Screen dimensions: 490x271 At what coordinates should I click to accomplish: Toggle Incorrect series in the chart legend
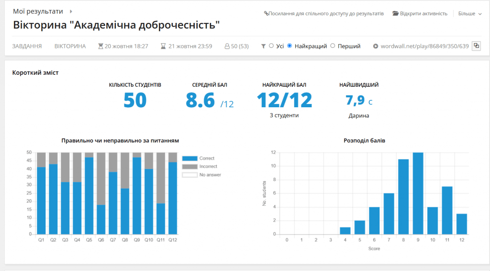(x=189, y=167)
